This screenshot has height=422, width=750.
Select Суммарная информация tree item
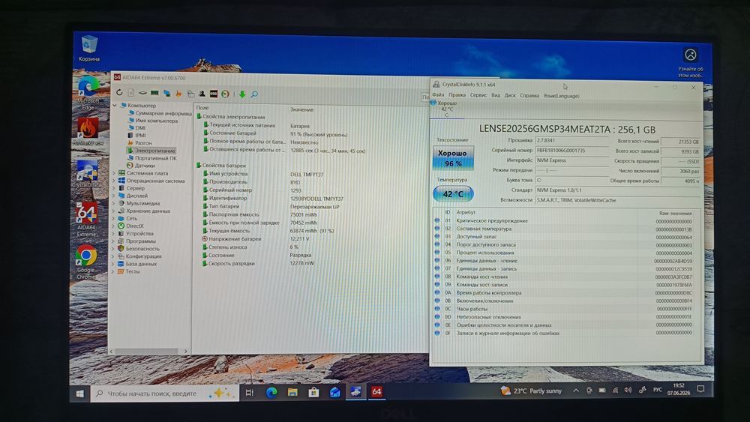(163, 113)
